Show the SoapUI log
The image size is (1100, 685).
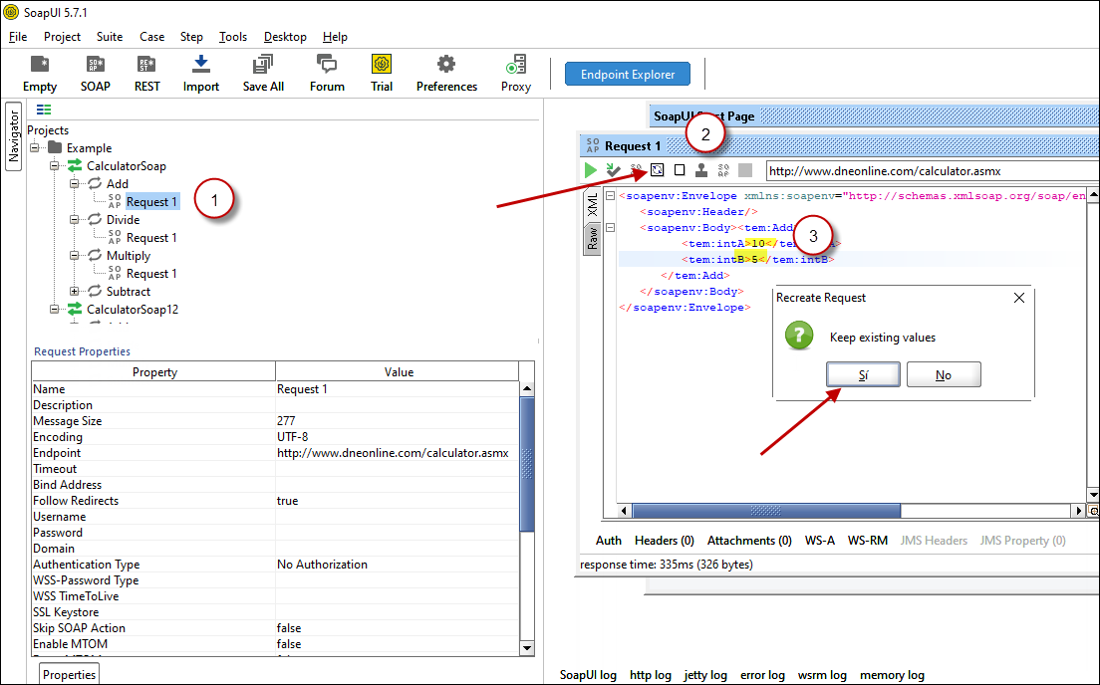[588, 674]
